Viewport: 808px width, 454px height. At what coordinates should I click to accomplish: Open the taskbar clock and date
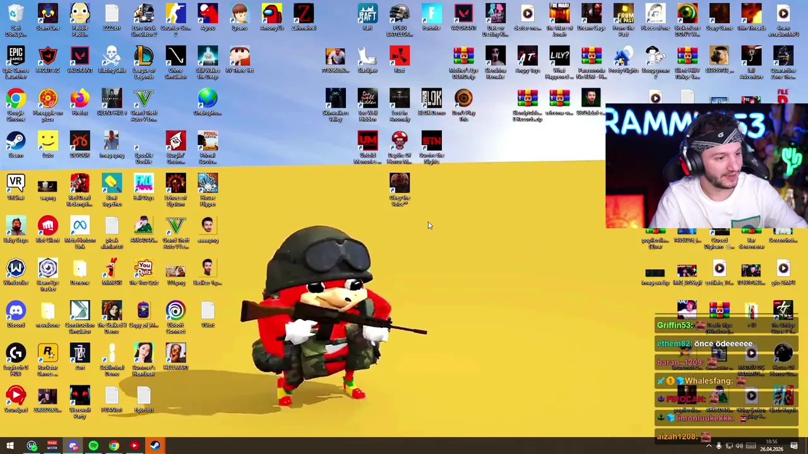[x=771, y=446]
